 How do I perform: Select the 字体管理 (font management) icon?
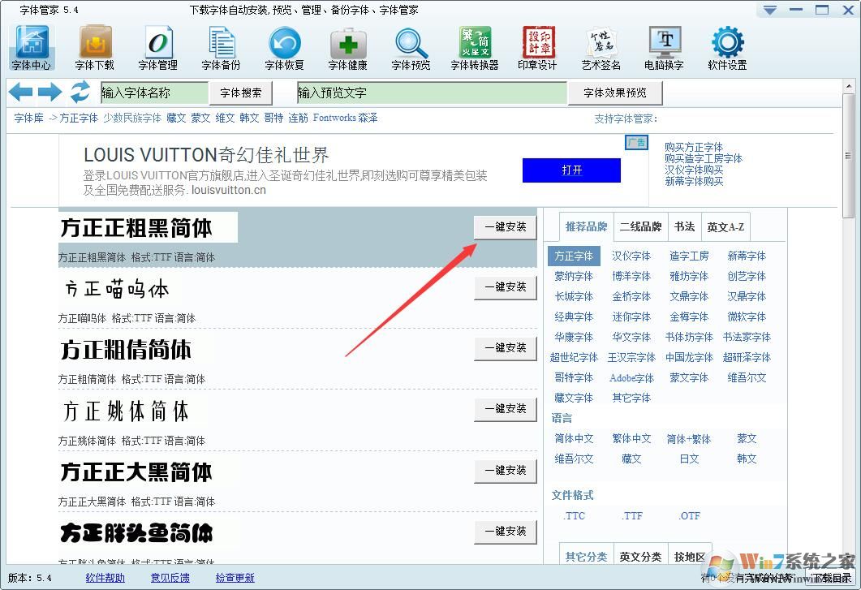[157, 46]
